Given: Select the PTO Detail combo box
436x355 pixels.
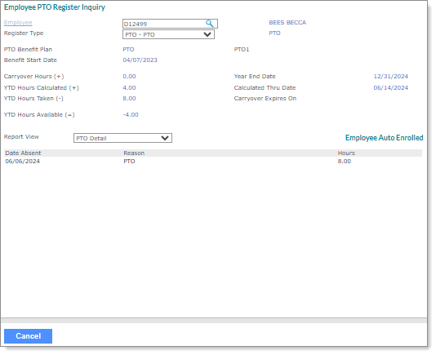Looking at the screenshot, I should tap(122, 138).
